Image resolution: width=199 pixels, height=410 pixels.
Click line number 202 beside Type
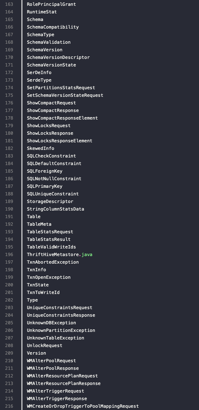(9, 300)
